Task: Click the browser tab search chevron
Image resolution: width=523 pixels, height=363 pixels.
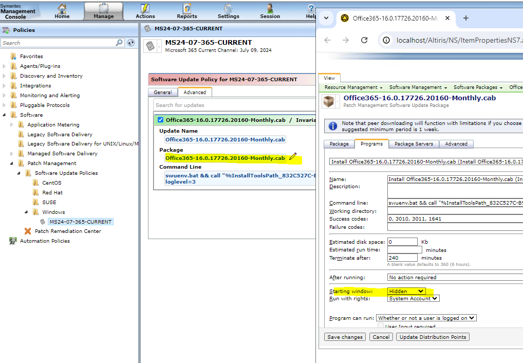Action: [326, 18]
